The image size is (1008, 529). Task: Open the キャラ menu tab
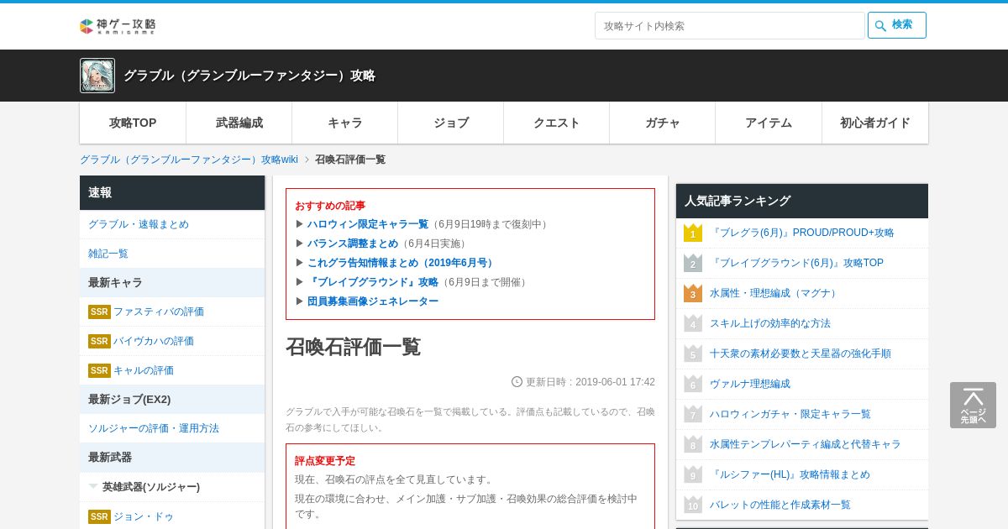(x=345, y=123)
